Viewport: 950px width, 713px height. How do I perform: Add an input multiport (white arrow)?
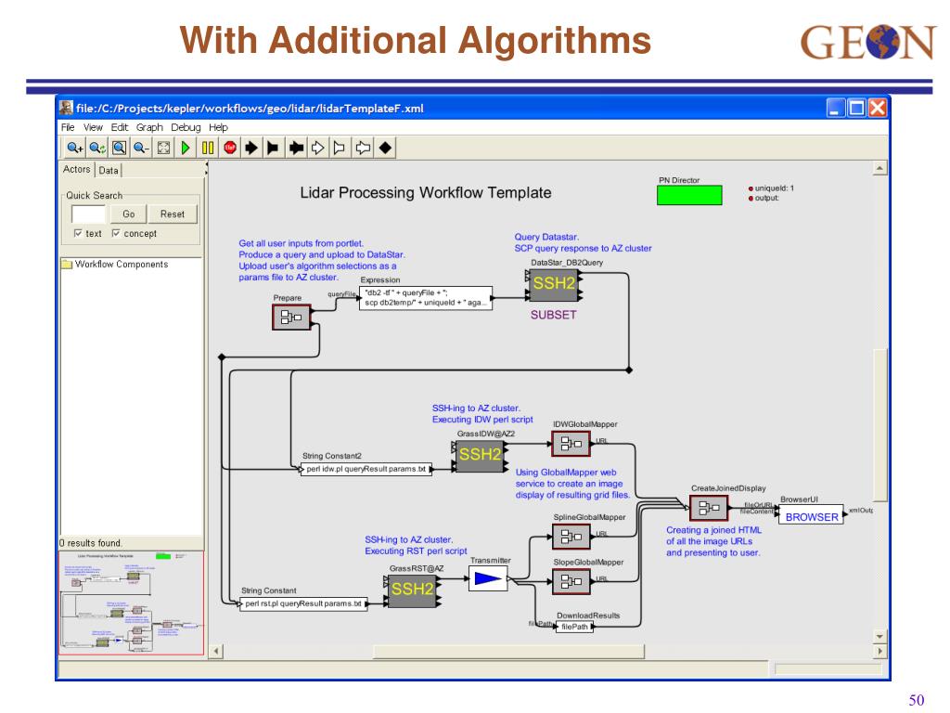pos(317,148)
